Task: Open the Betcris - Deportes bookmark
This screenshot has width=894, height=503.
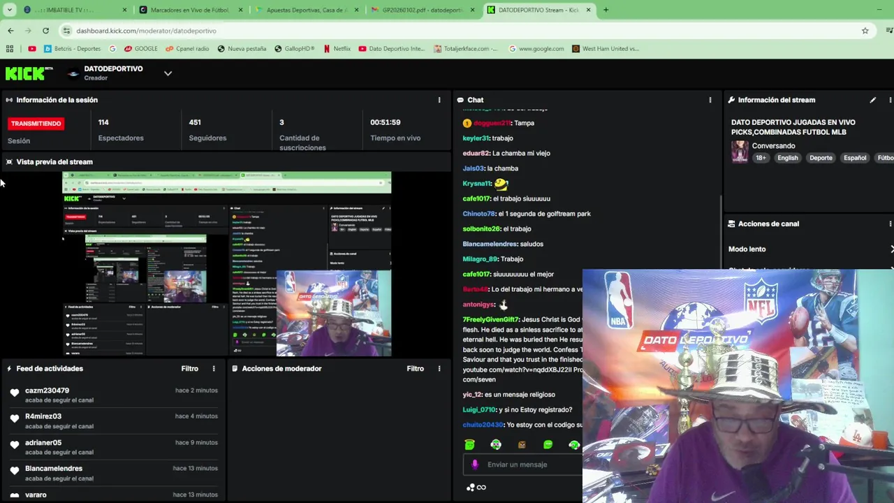Action: [73, 49]
